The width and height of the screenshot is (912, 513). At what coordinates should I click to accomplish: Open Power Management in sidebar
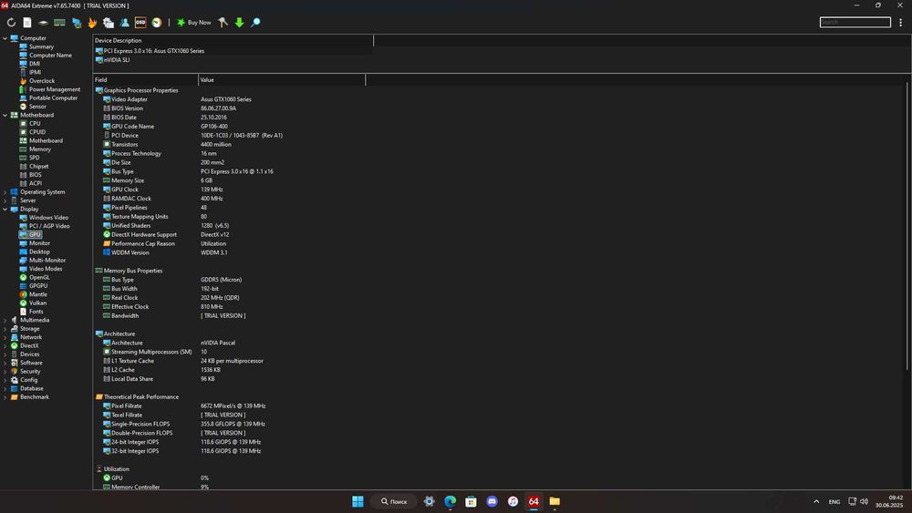point(55,89)
